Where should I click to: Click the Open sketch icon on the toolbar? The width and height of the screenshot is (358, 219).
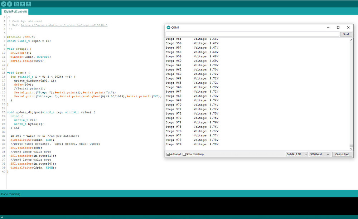point(23,4)
